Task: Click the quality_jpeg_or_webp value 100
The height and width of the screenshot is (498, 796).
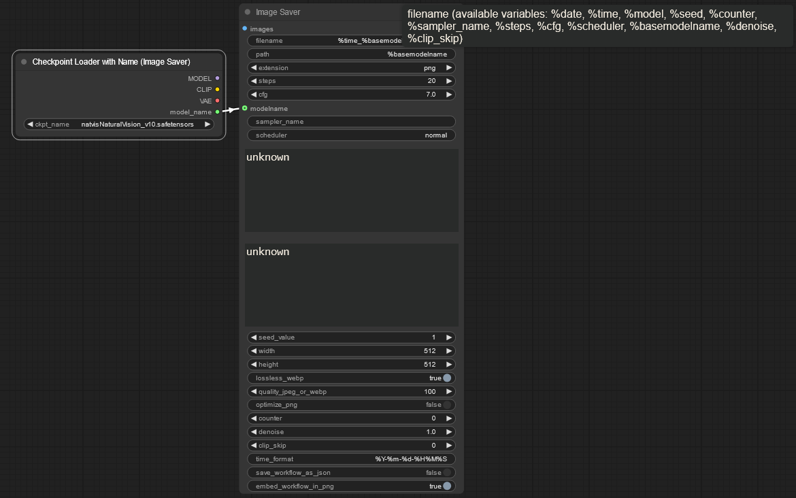Action: pyautogui.click(x=429, y=391)
